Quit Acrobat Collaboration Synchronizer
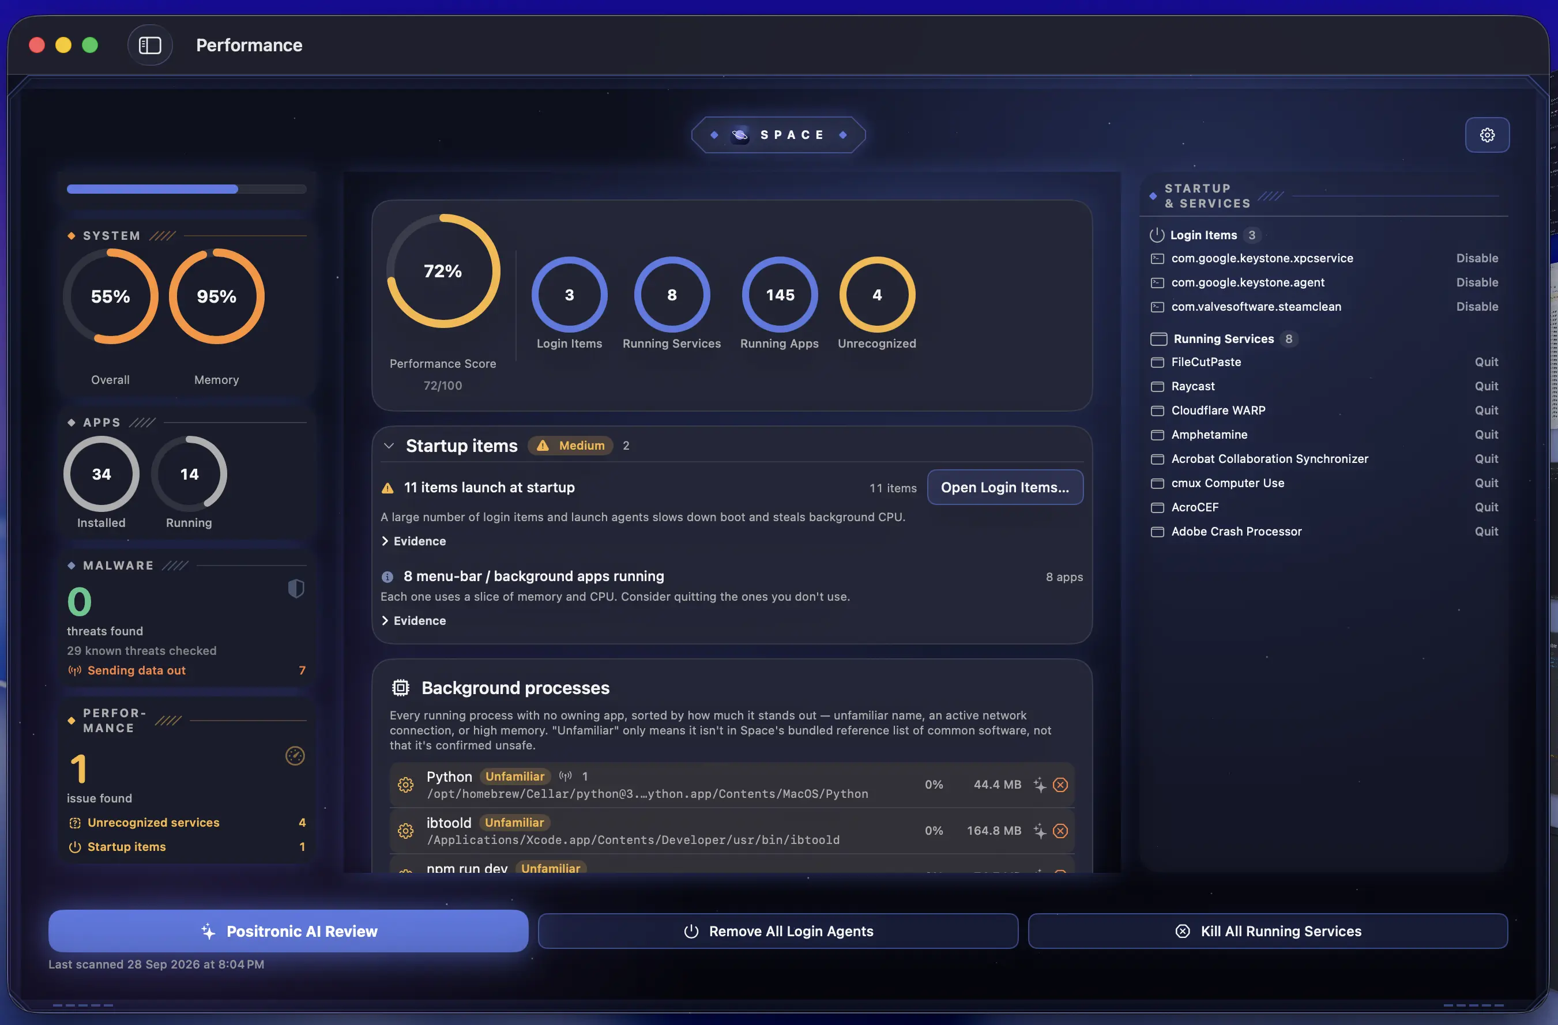1558x1025 pixels. point(1486,459)
